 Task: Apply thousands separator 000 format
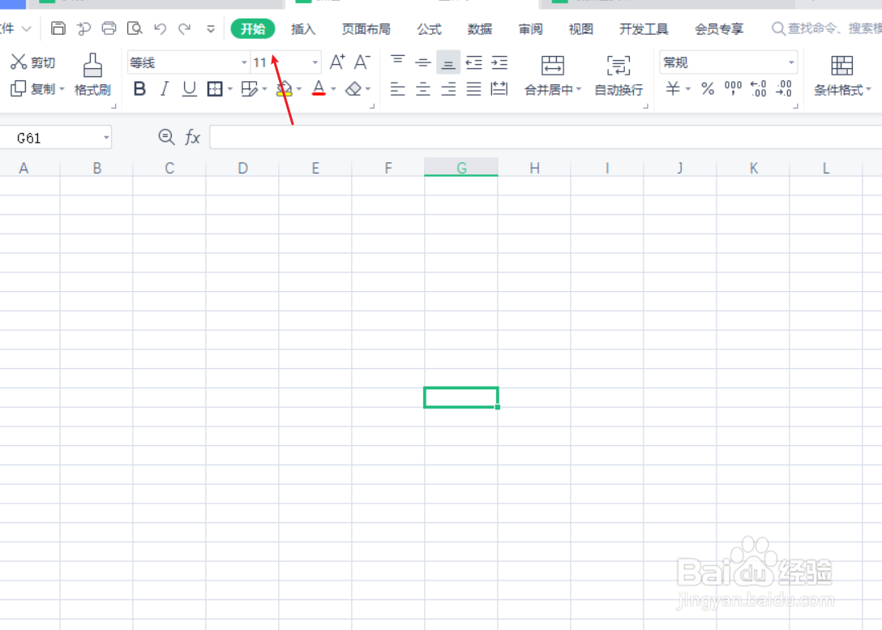pos(733,88)
